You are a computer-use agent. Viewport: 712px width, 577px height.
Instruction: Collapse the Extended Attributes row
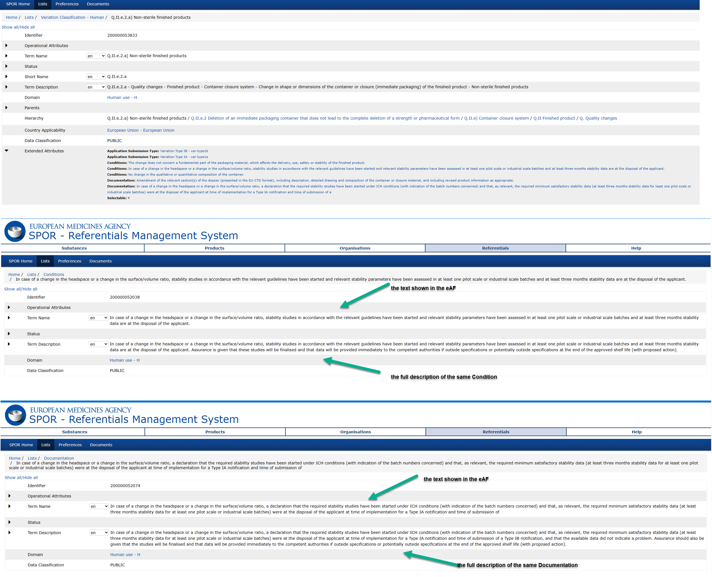point(6,151)
